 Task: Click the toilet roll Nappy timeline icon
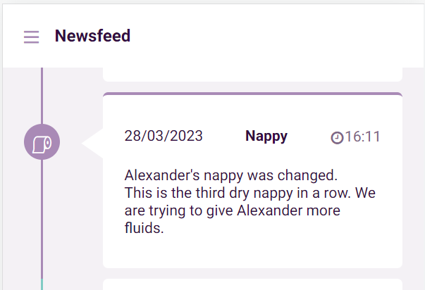[x=42, y=142]
